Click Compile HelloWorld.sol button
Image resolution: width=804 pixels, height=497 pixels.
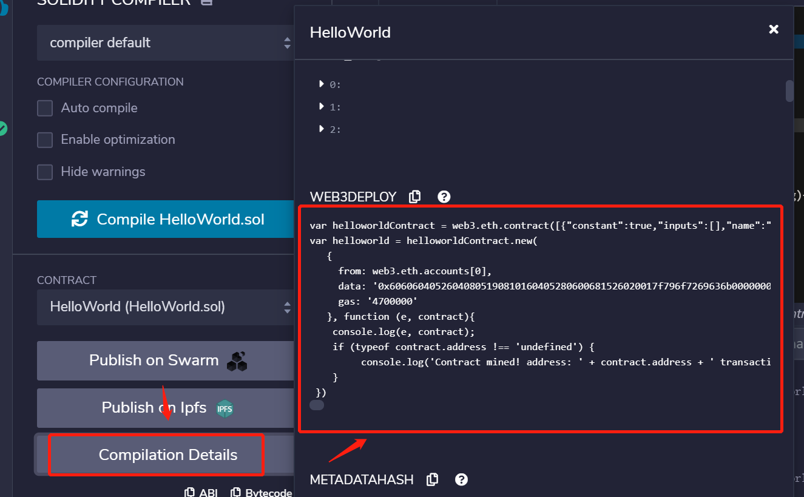165,219
